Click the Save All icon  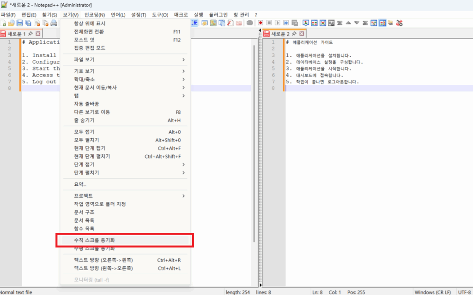point(28,22)
